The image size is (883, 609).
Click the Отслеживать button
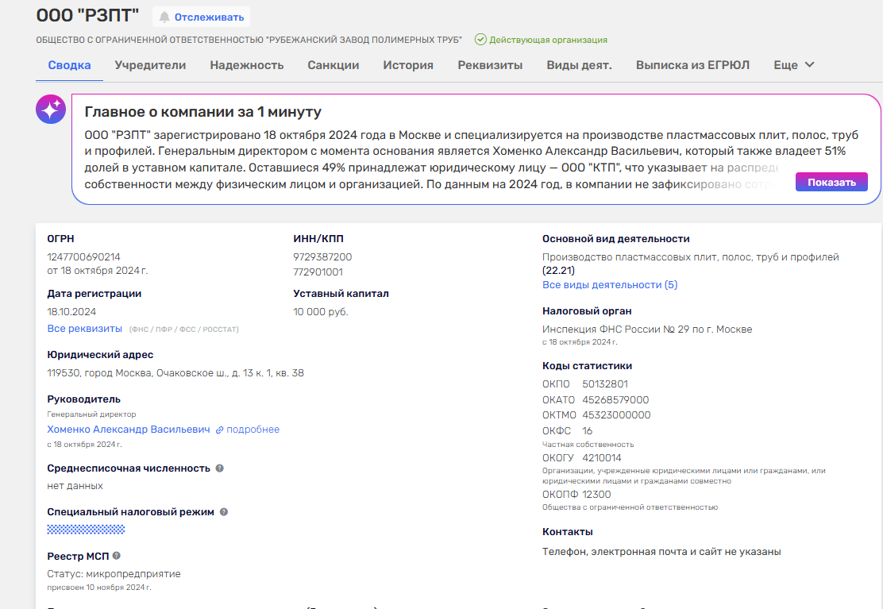(x=201, y=17)
